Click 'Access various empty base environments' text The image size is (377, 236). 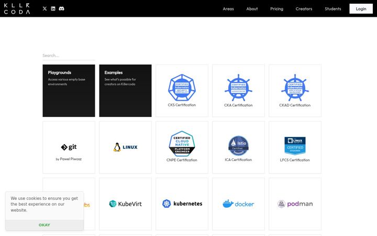66,82
